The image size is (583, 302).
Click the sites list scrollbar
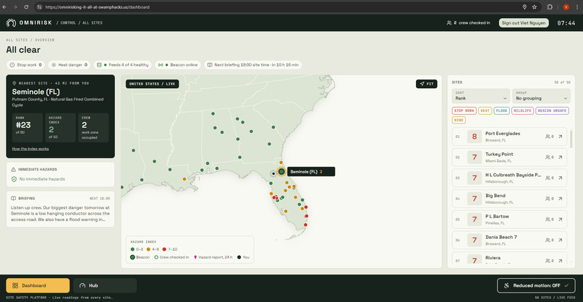pos(571,139)
